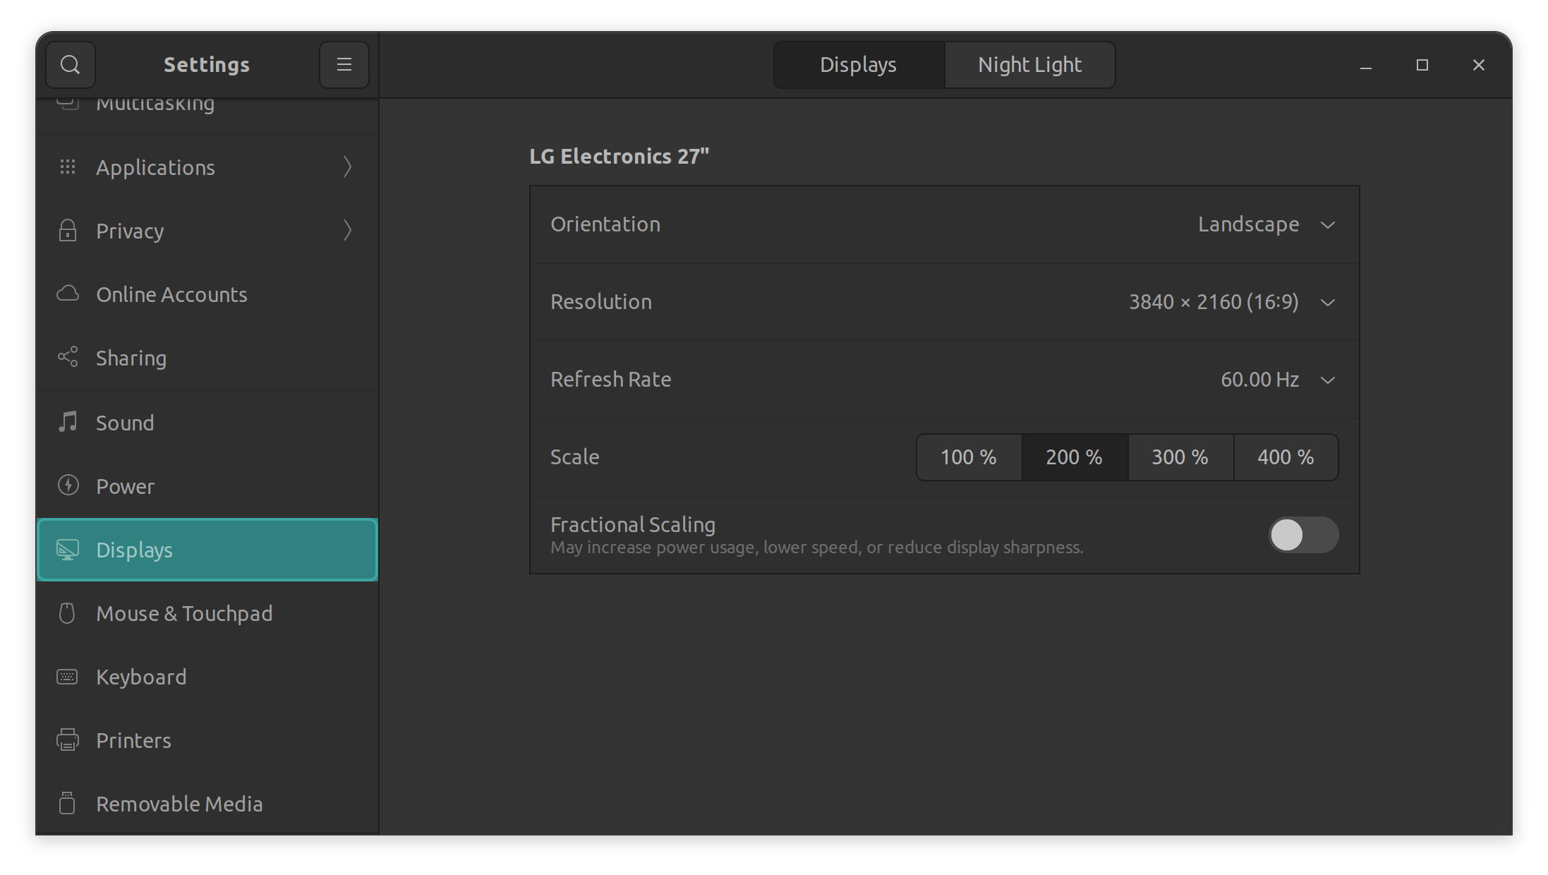Viewport: 1548px width, 875px height.
Task: Expand the Privacy submenu chevron
Action: point(347,231)
